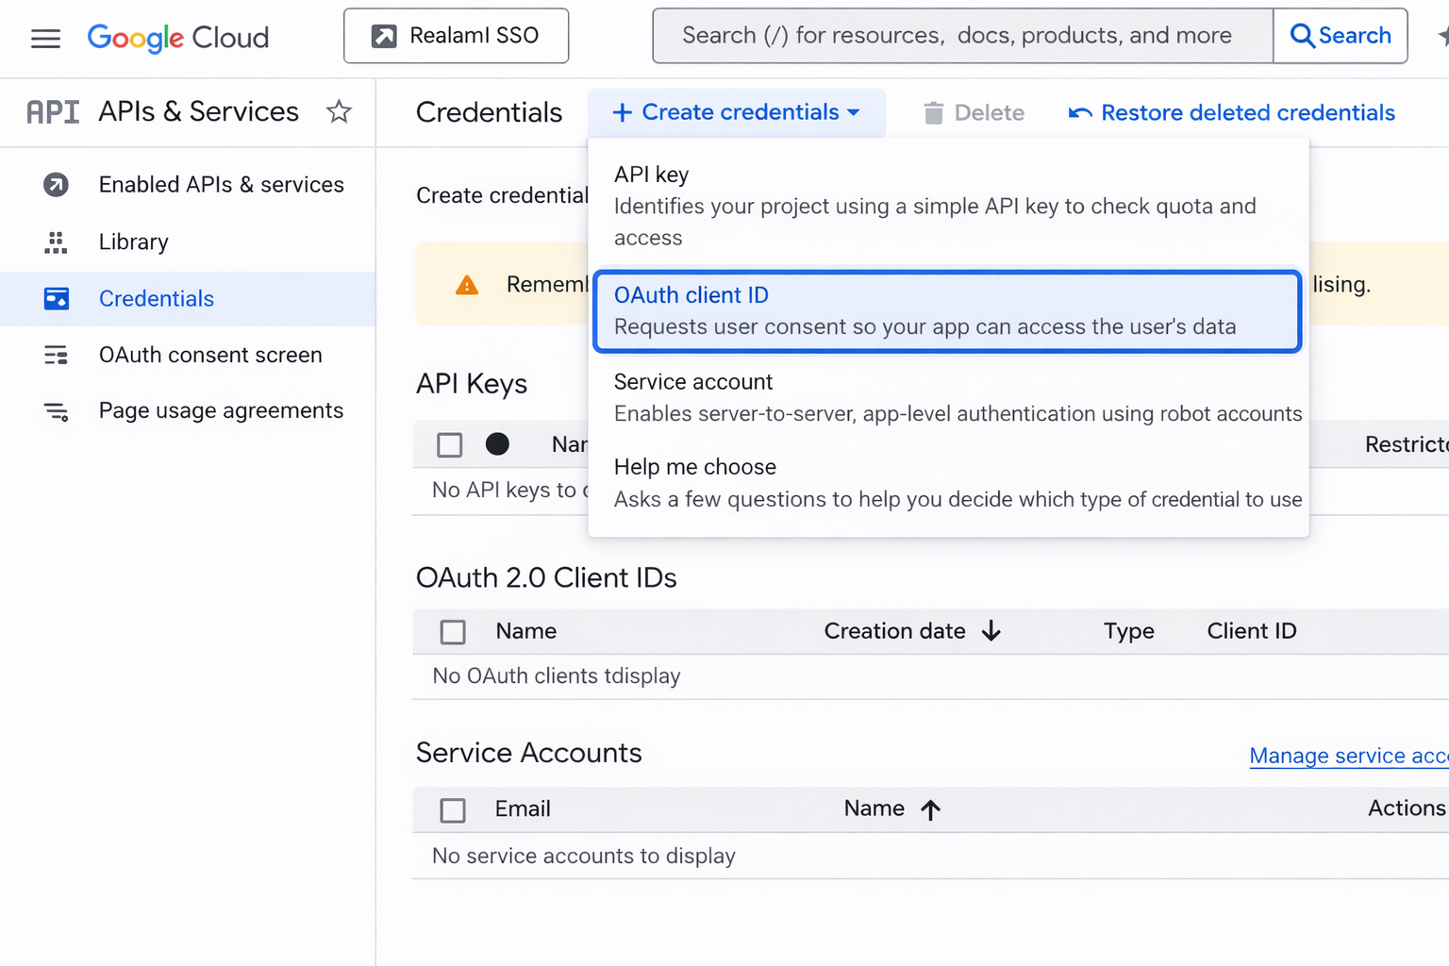
Task: Tick the Service Accounts header checkbox
Action: 453,810
